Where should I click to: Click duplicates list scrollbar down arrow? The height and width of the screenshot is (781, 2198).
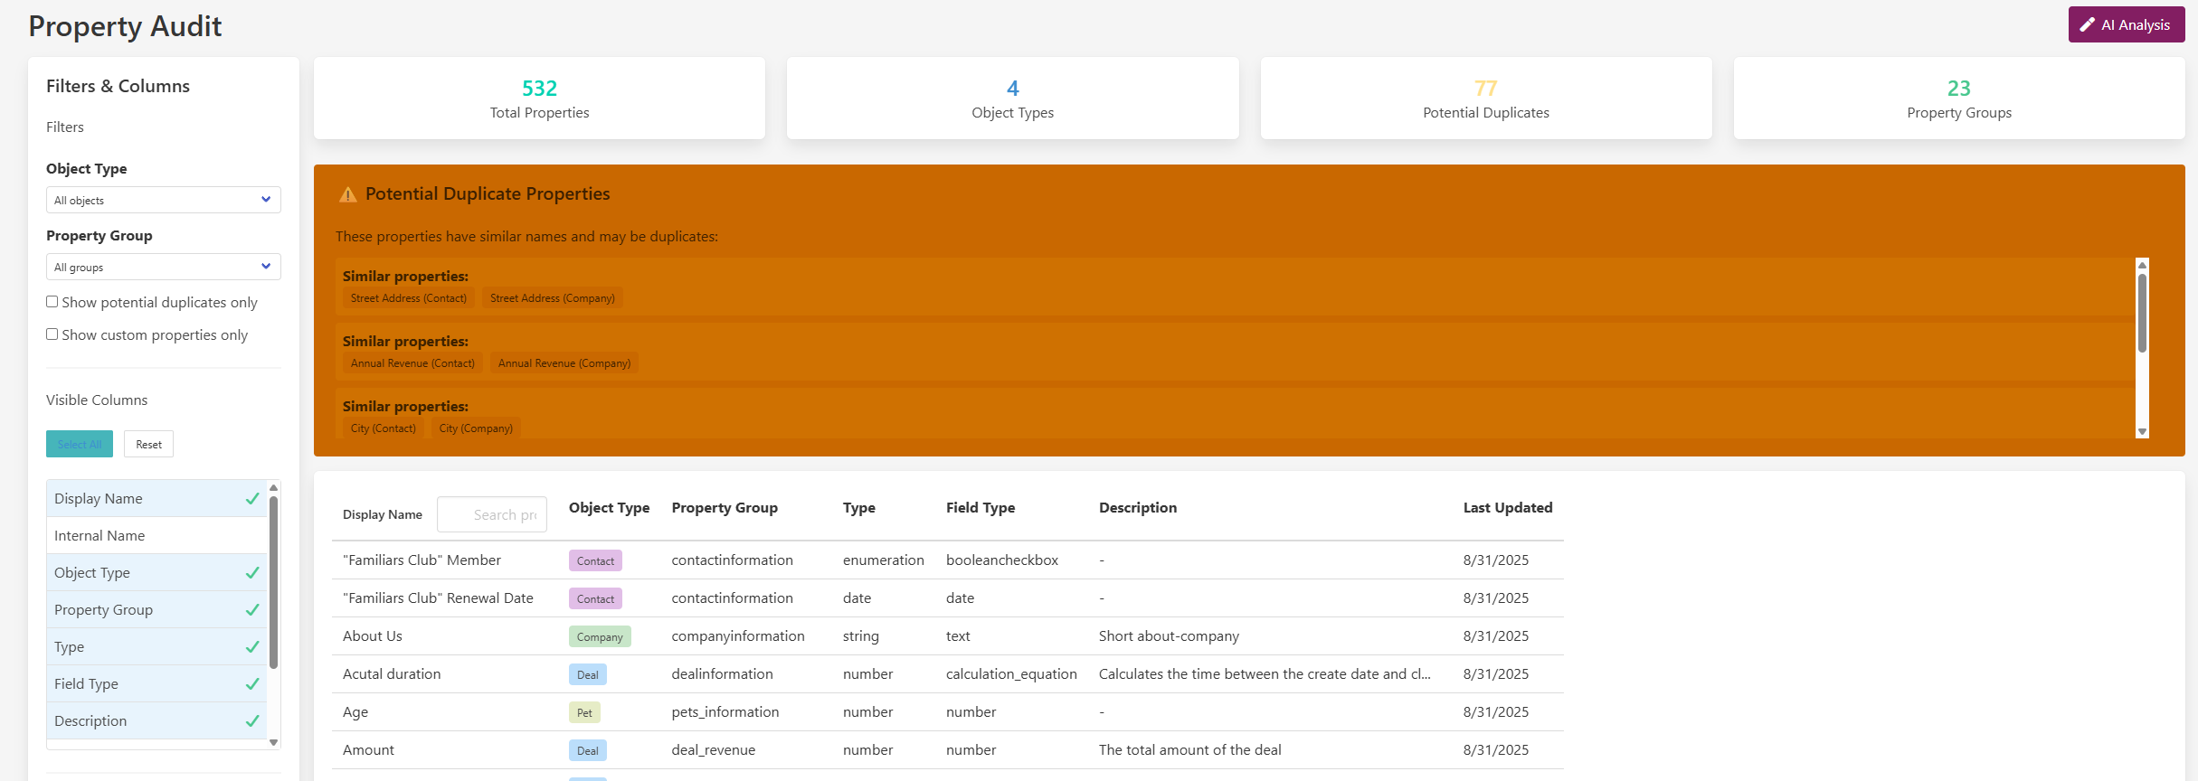[2142, 432]
